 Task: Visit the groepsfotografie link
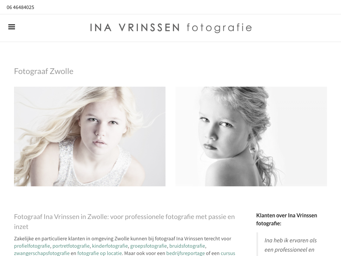(149, 246)
